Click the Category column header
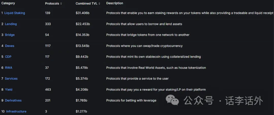274x115 pixels. click(x=8, y=3)
